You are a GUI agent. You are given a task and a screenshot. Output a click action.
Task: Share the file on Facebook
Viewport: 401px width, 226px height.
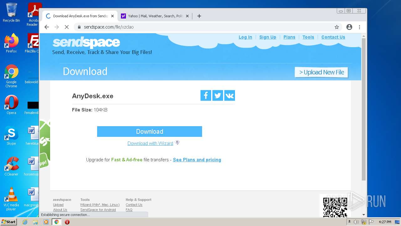coord(206,95)
